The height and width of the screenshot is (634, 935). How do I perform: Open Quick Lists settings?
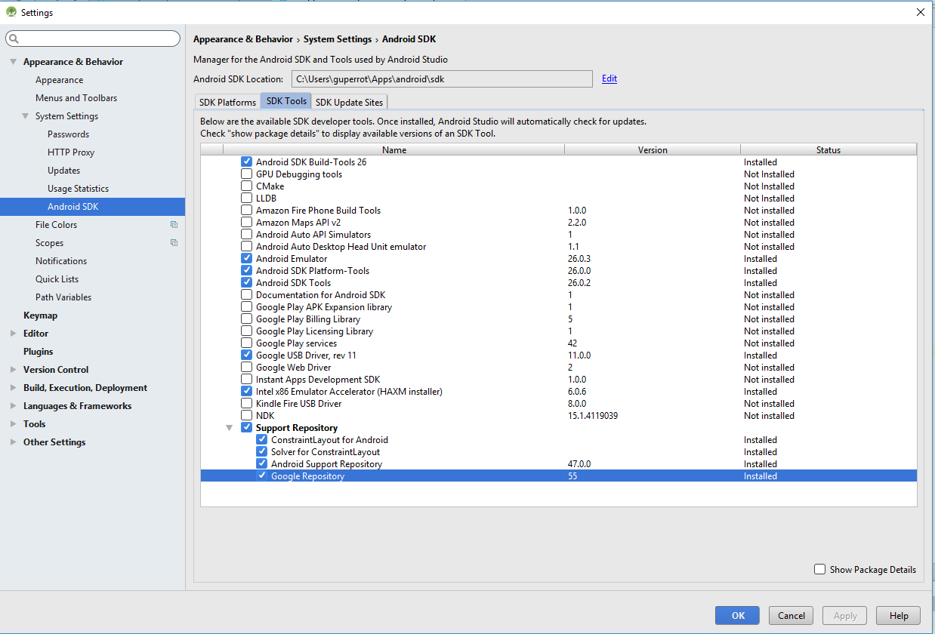57,279
